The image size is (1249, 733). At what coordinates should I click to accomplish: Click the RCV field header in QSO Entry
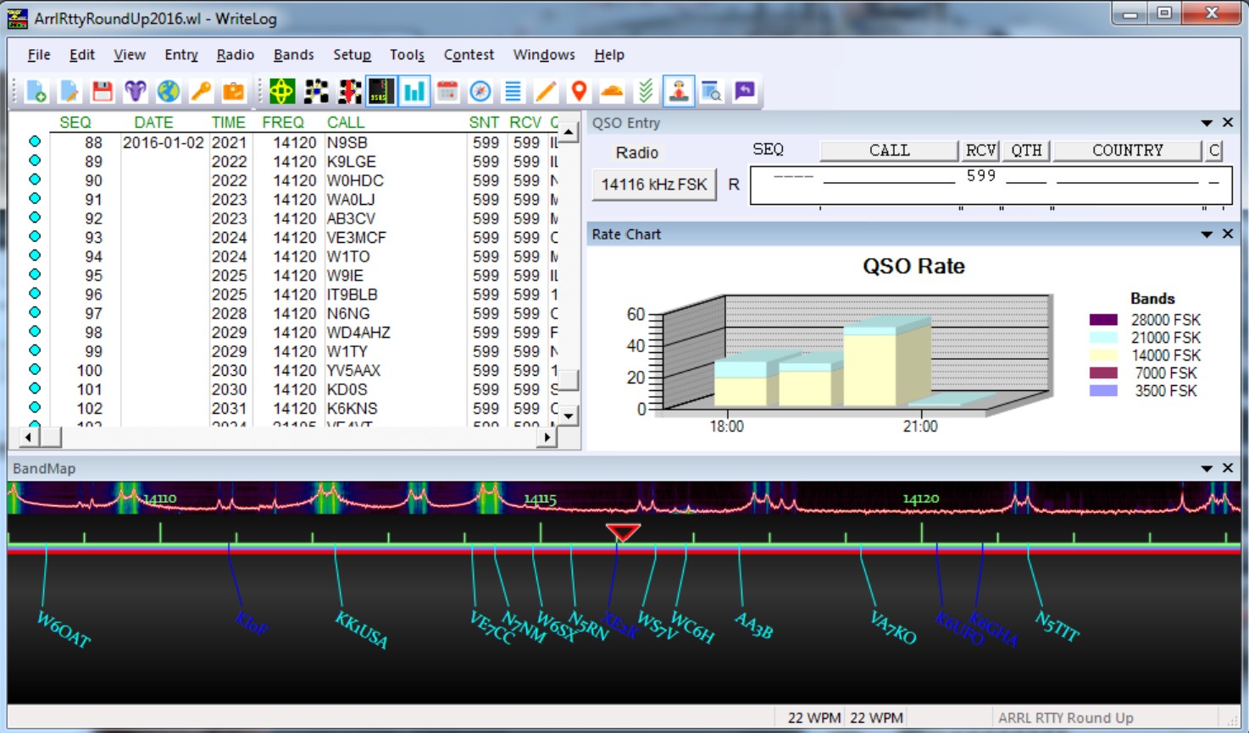coord(980,151)
